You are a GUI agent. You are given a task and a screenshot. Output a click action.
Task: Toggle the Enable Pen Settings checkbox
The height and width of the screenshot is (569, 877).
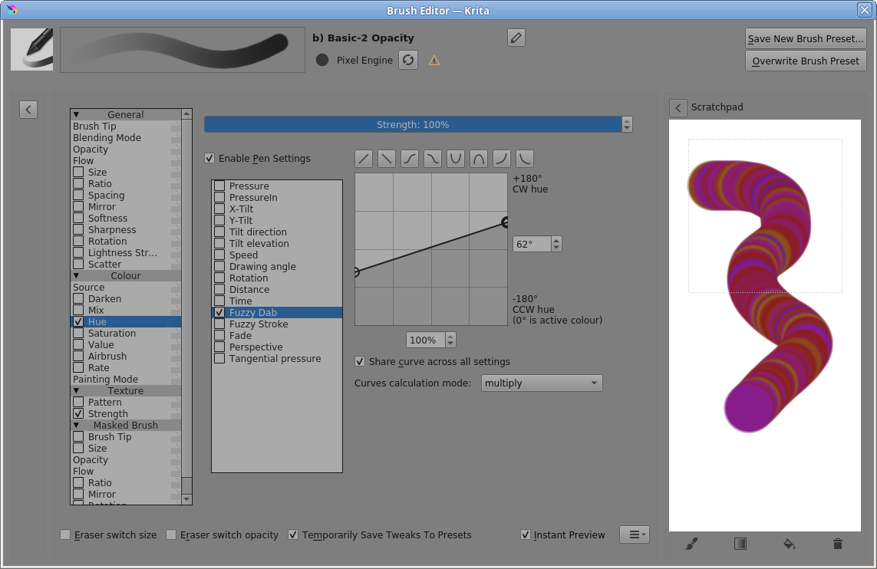click(x=209, y=158)
